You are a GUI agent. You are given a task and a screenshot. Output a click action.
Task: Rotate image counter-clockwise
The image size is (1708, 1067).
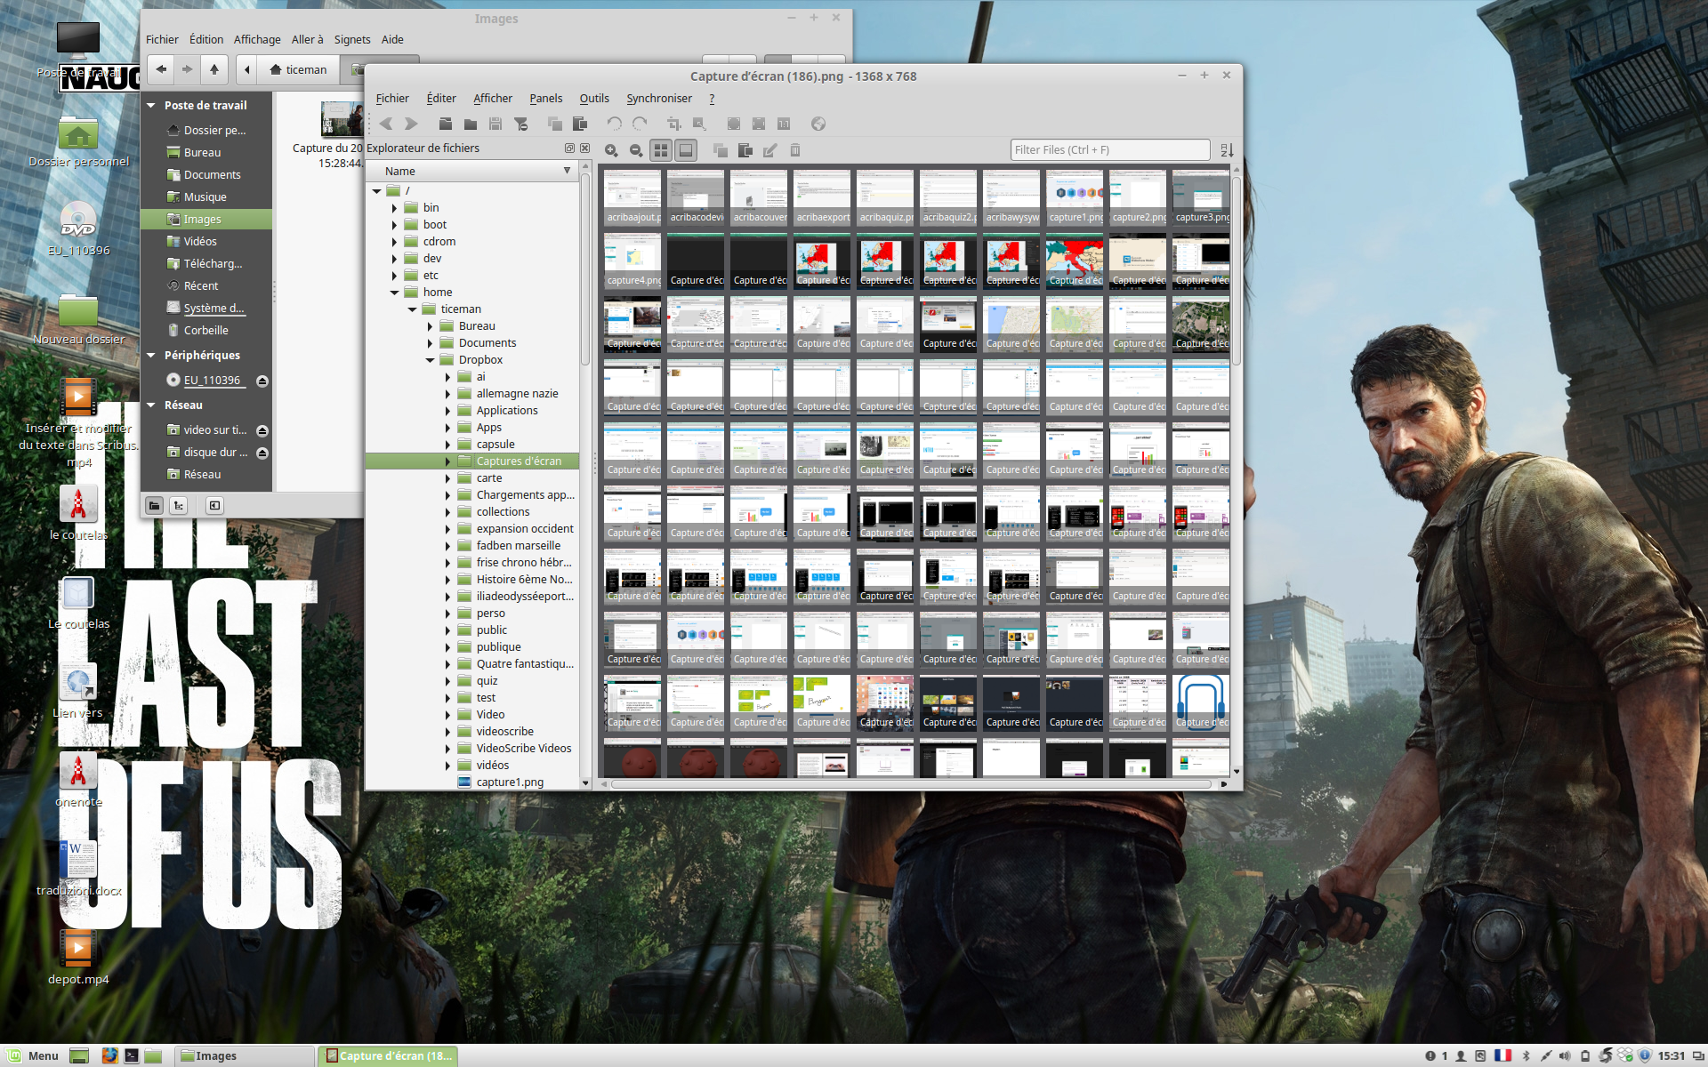[x=615, y=124]
